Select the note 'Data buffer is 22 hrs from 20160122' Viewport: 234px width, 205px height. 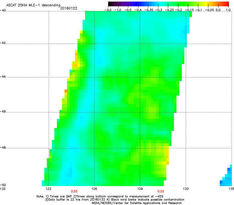coord(75,200)
